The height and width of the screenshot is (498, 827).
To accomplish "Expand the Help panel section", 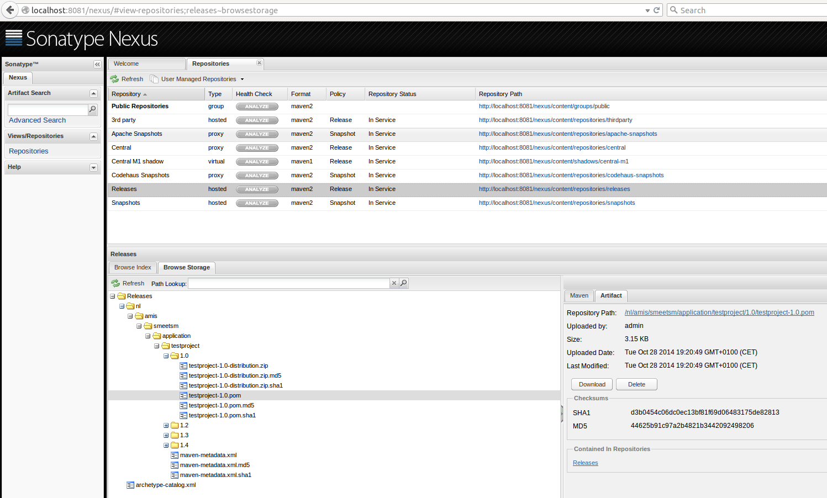I will pos(93,167).
